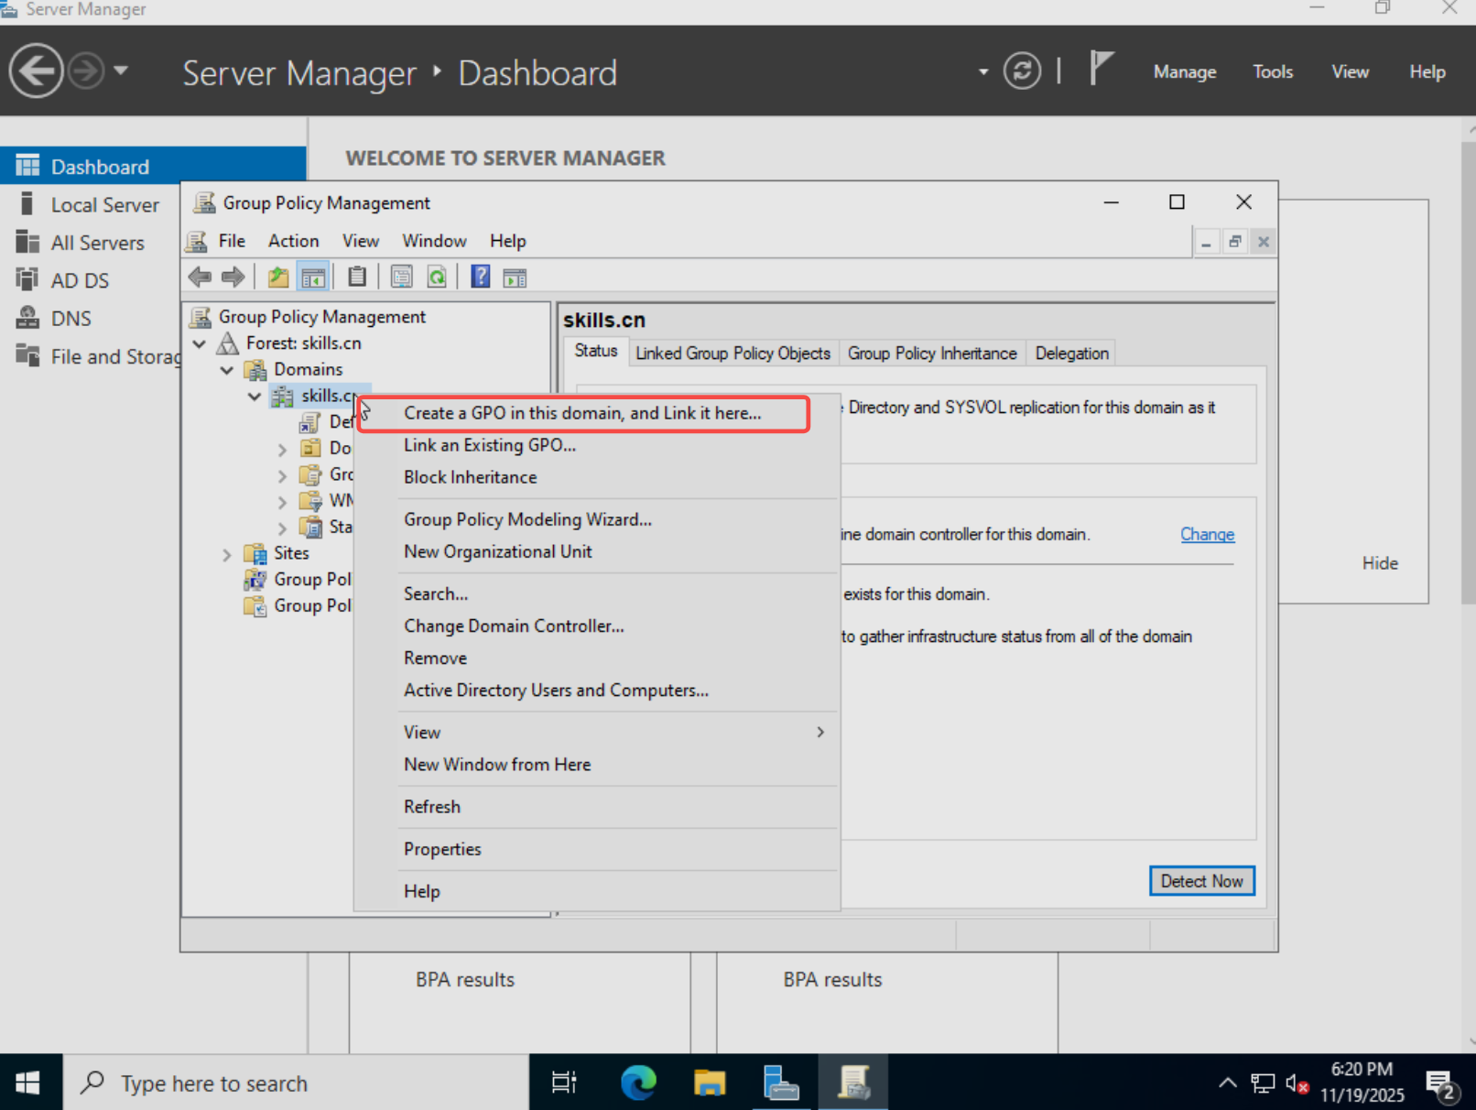Open Local Server in sidebar
Screen dimensions: 1476x1110
tap(104, 204)
